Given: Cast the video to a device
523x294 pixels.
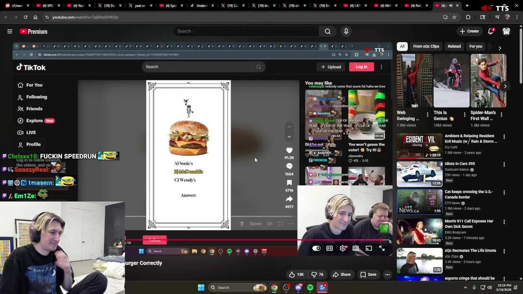Looking at the screenshot, I should coord(369,248).
